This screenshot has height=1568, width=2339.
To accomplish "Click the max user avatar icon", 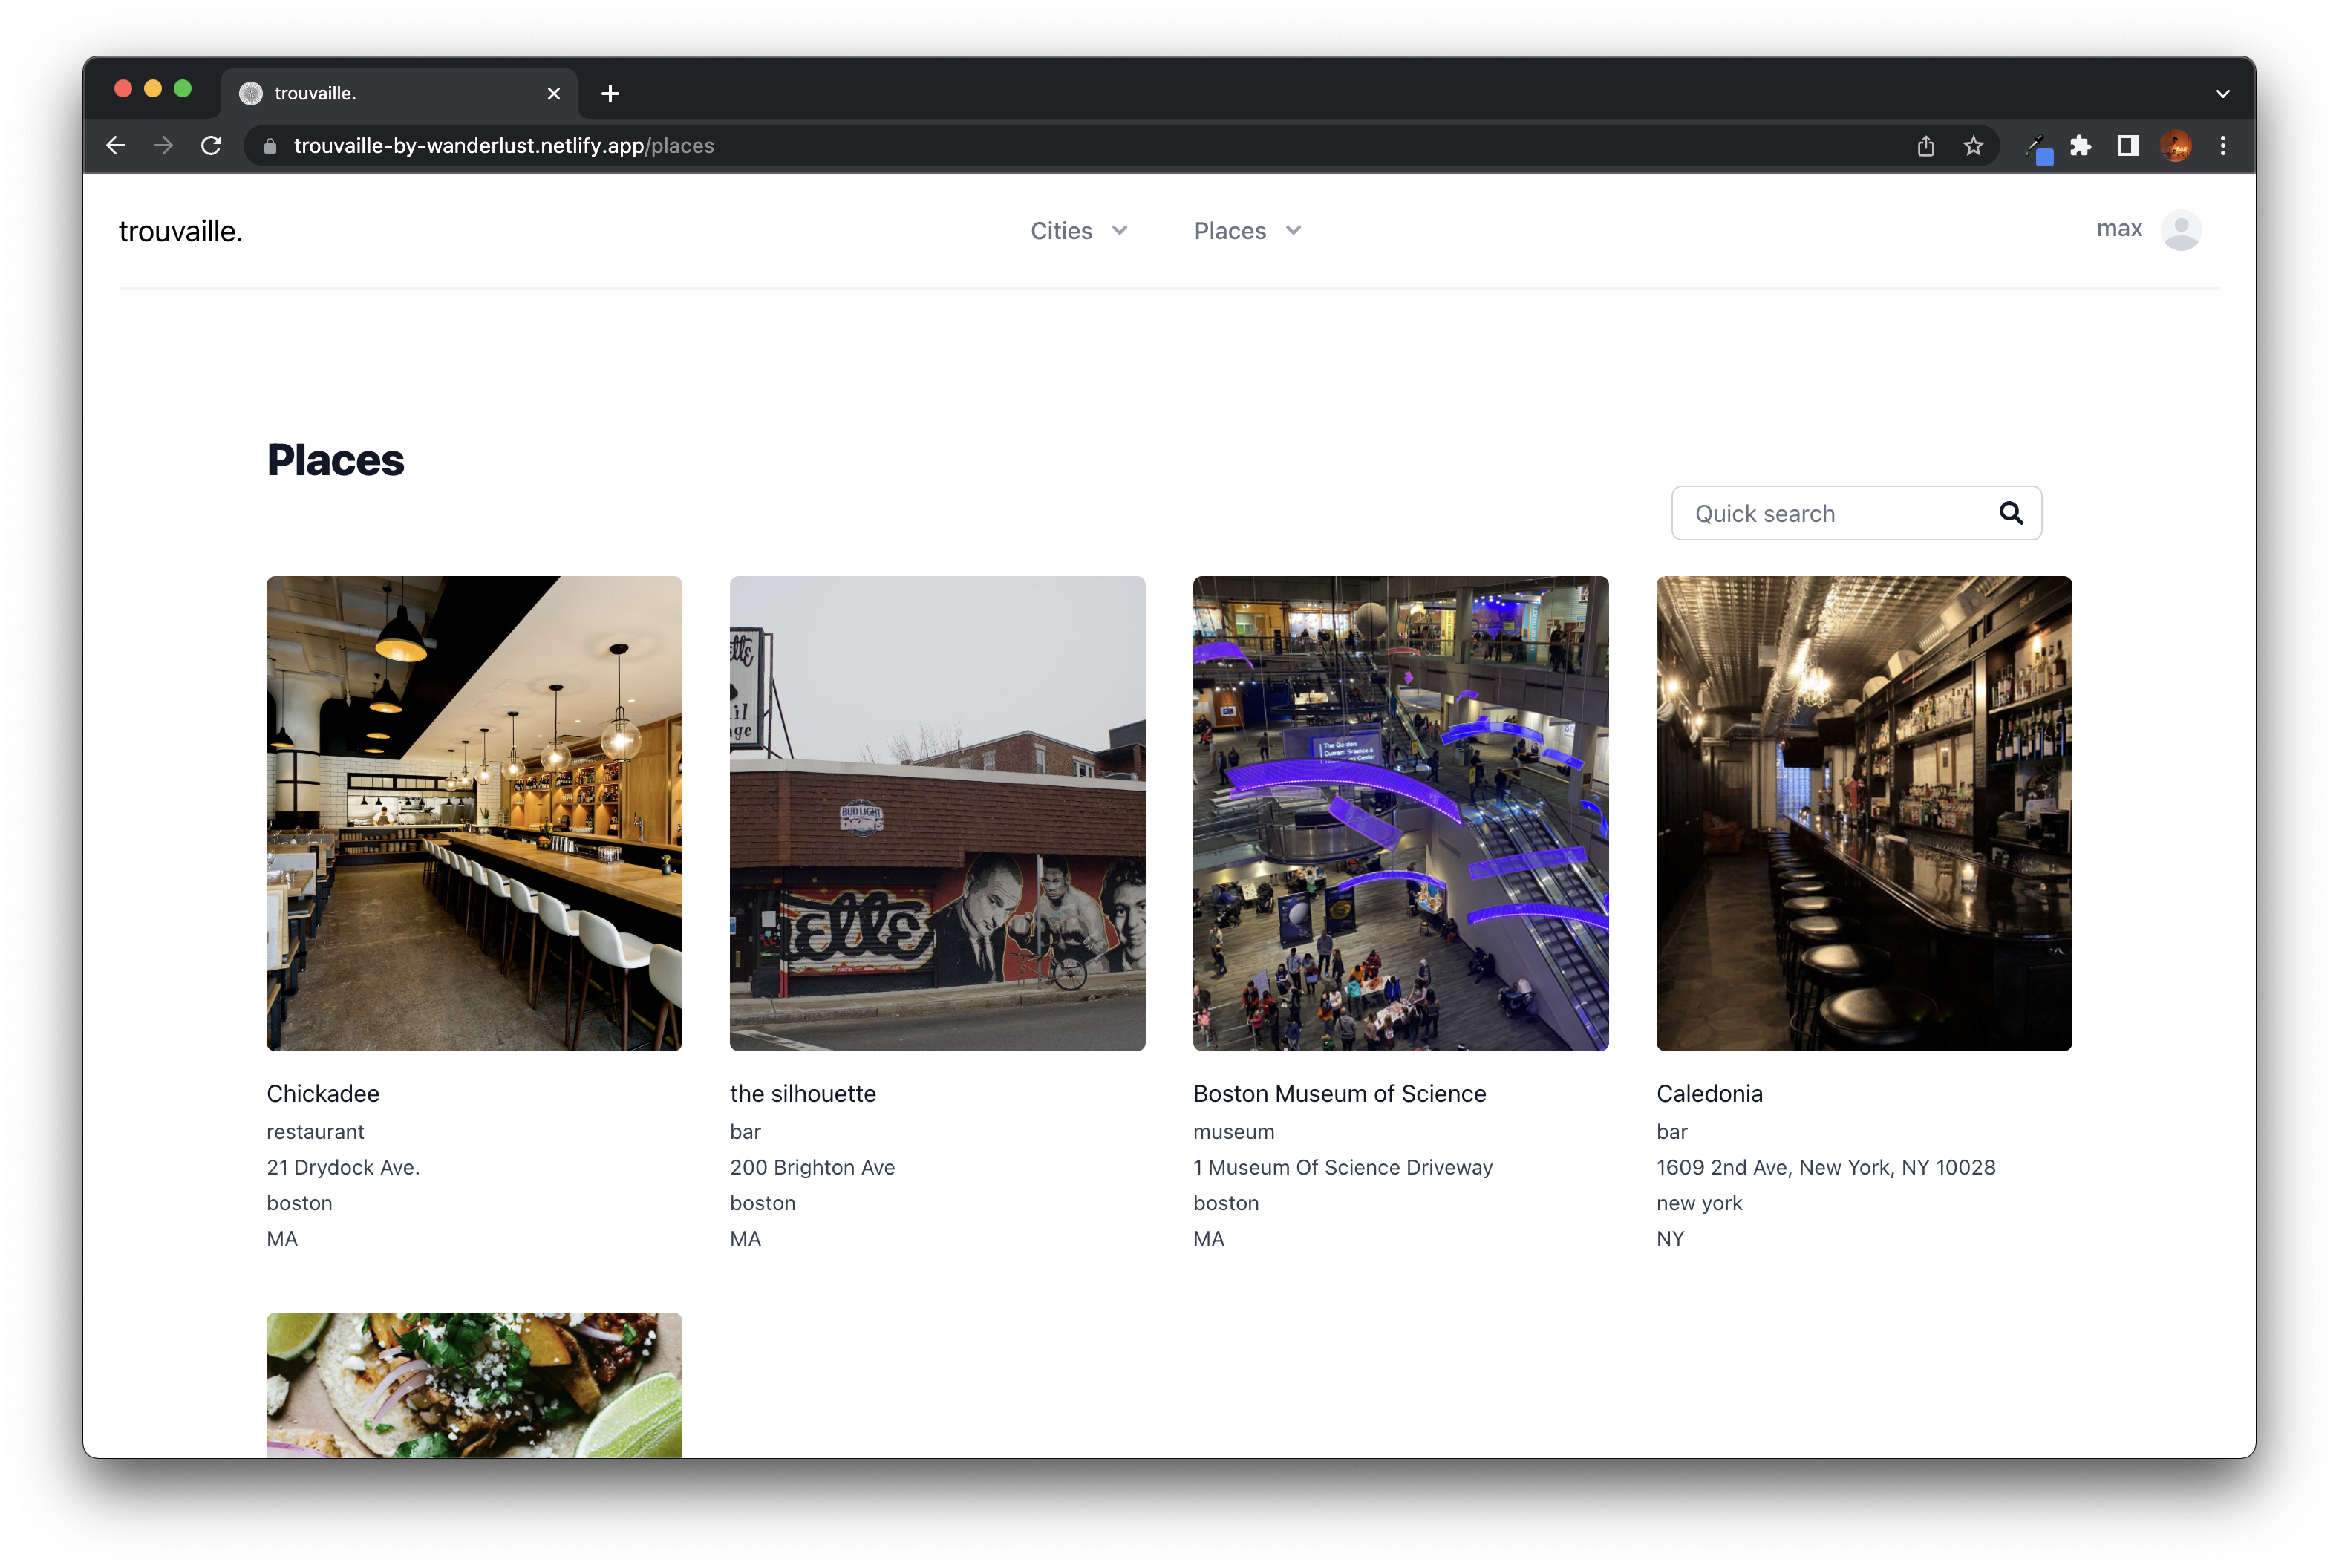I will [x=2180, y=230].
